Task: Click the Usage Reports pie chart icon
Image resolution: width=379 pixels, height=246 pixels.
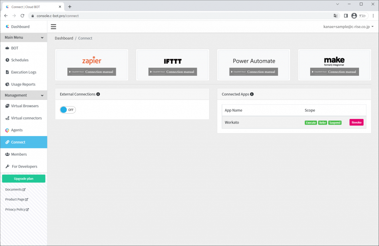Action: [x=7, y=84]
